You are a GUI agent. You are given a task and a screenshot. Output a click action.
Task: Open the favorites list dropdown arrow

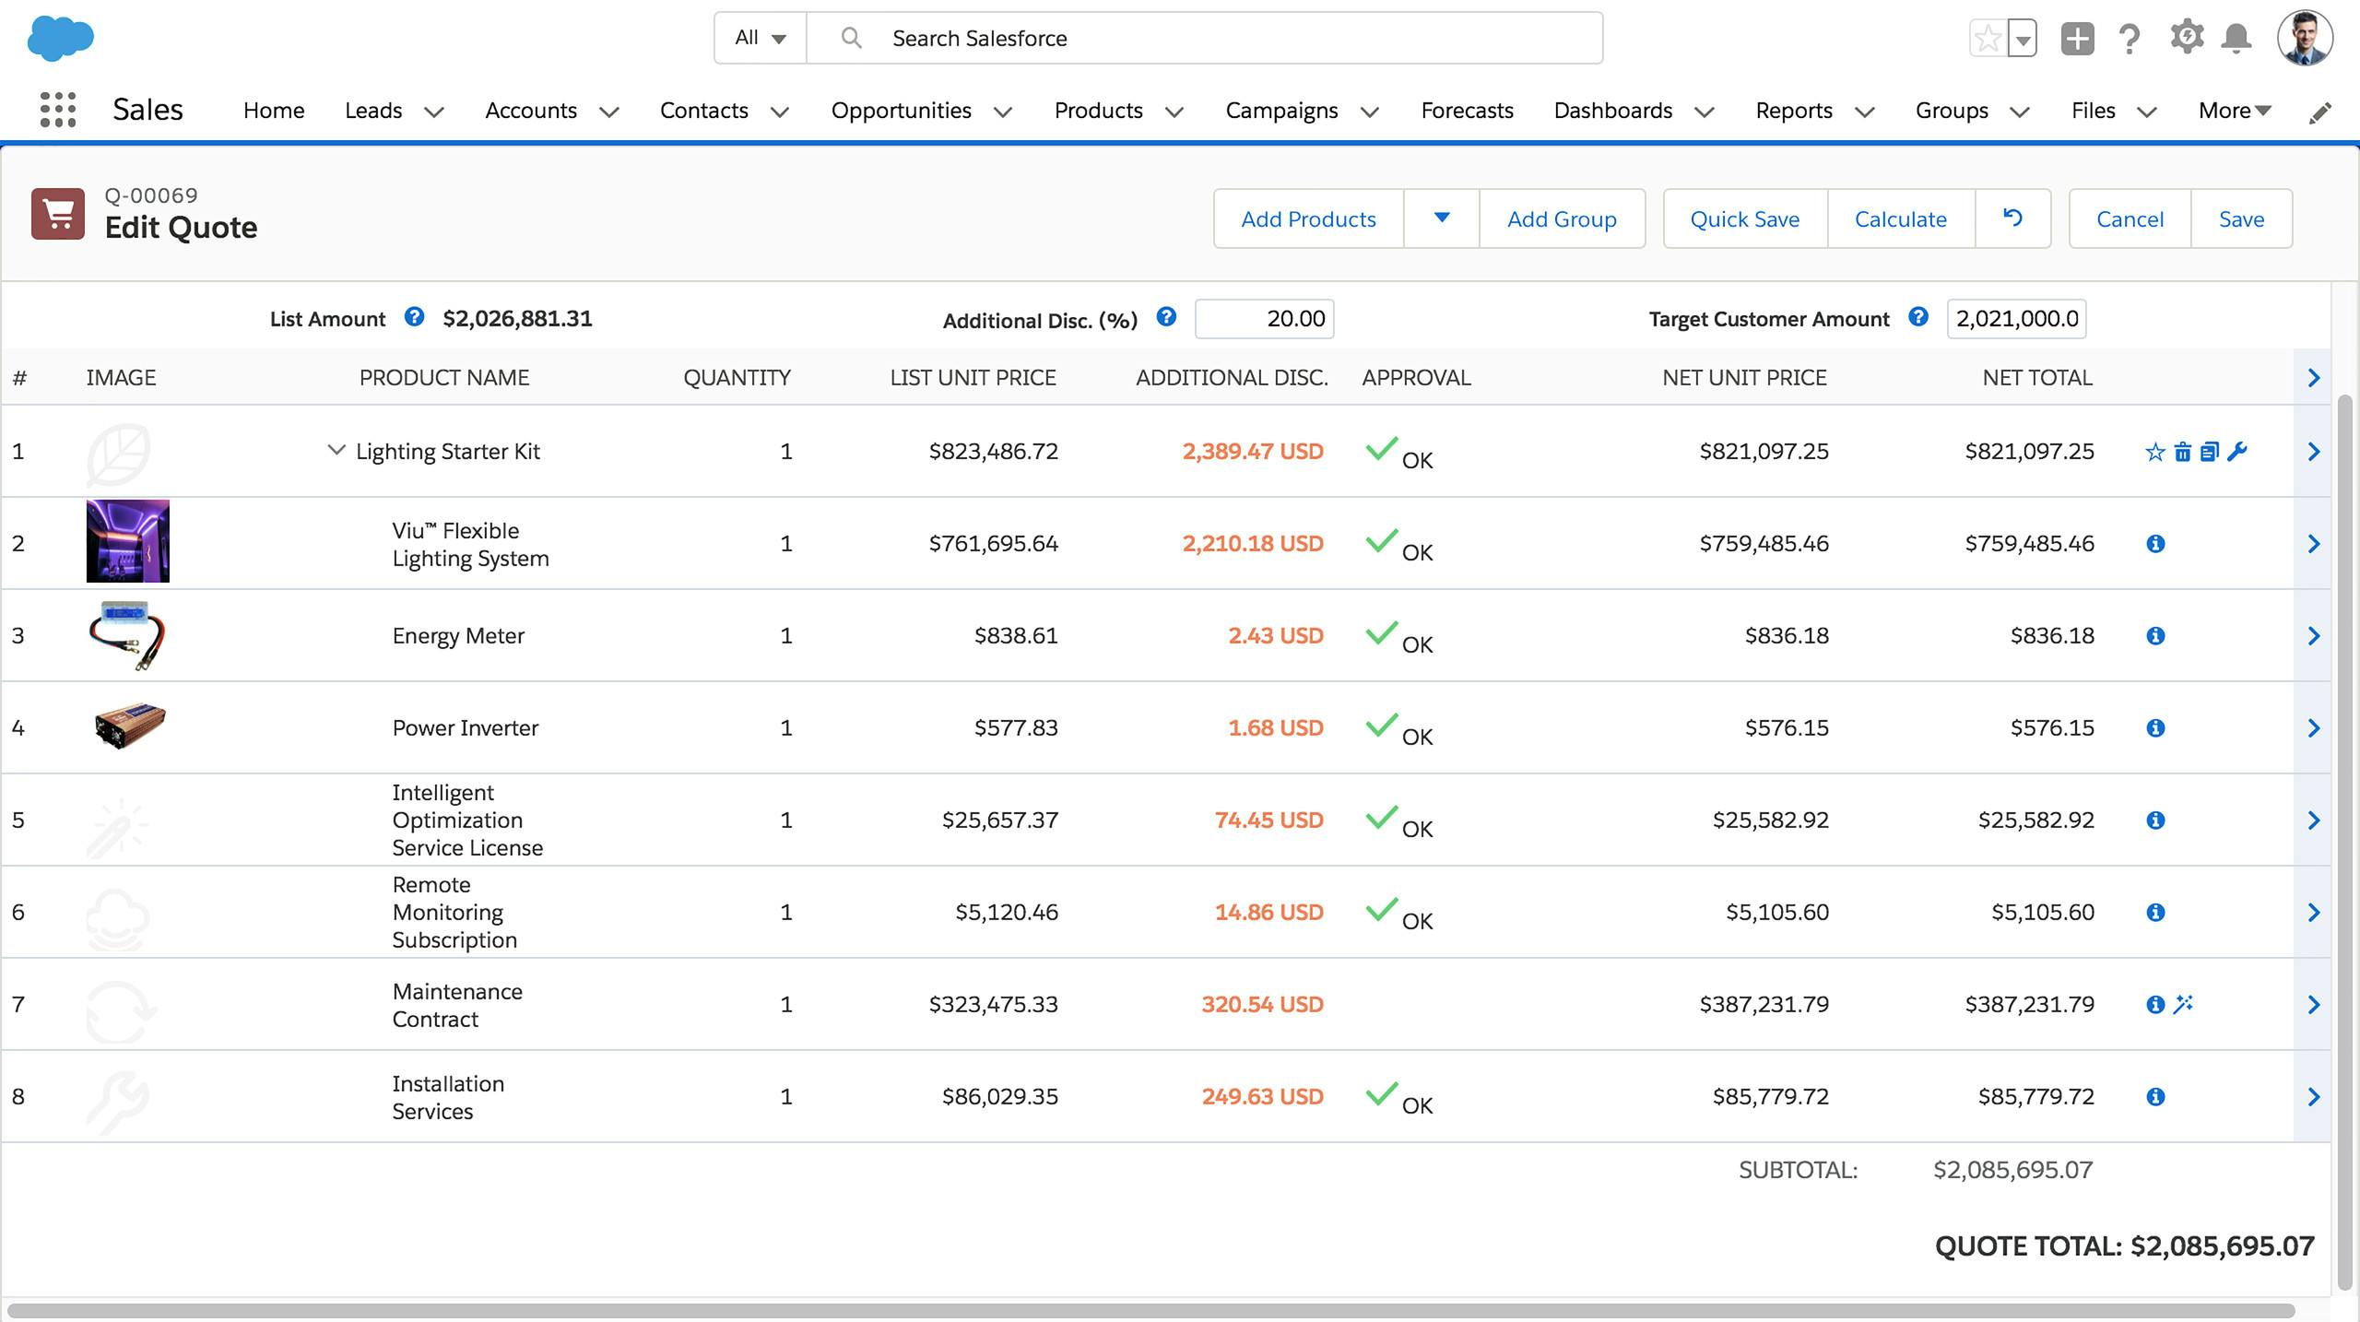2023,39
